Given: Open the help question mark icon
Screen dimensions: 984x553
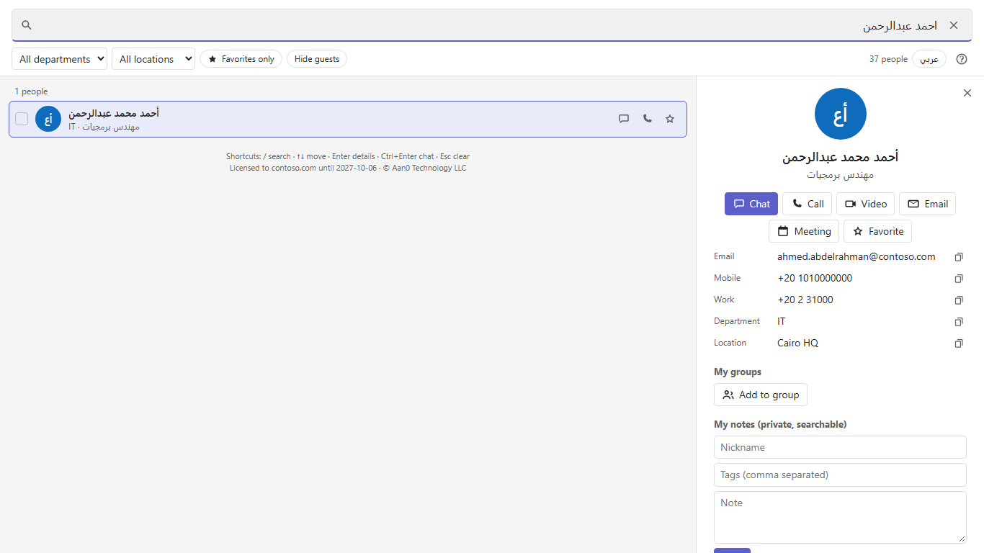Looking at the screenshot, I should [x=962, y=59].
